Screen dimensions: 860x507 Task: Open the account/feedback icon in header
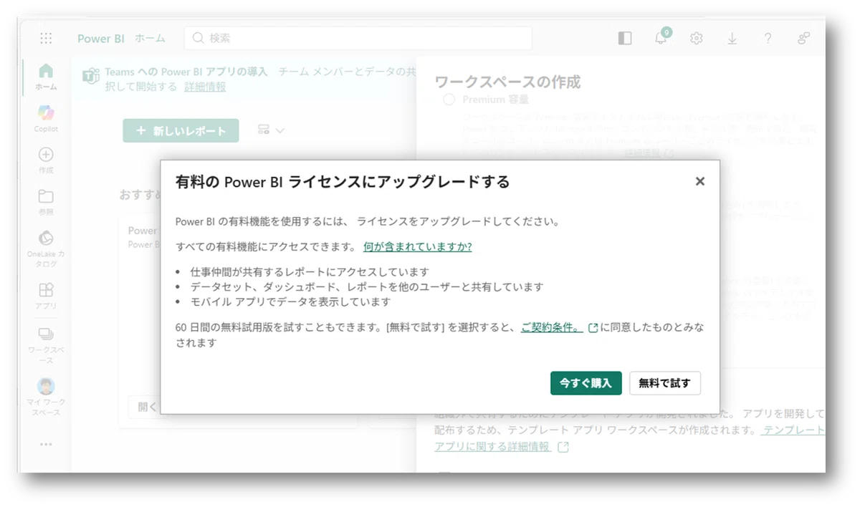click(803, 39)
